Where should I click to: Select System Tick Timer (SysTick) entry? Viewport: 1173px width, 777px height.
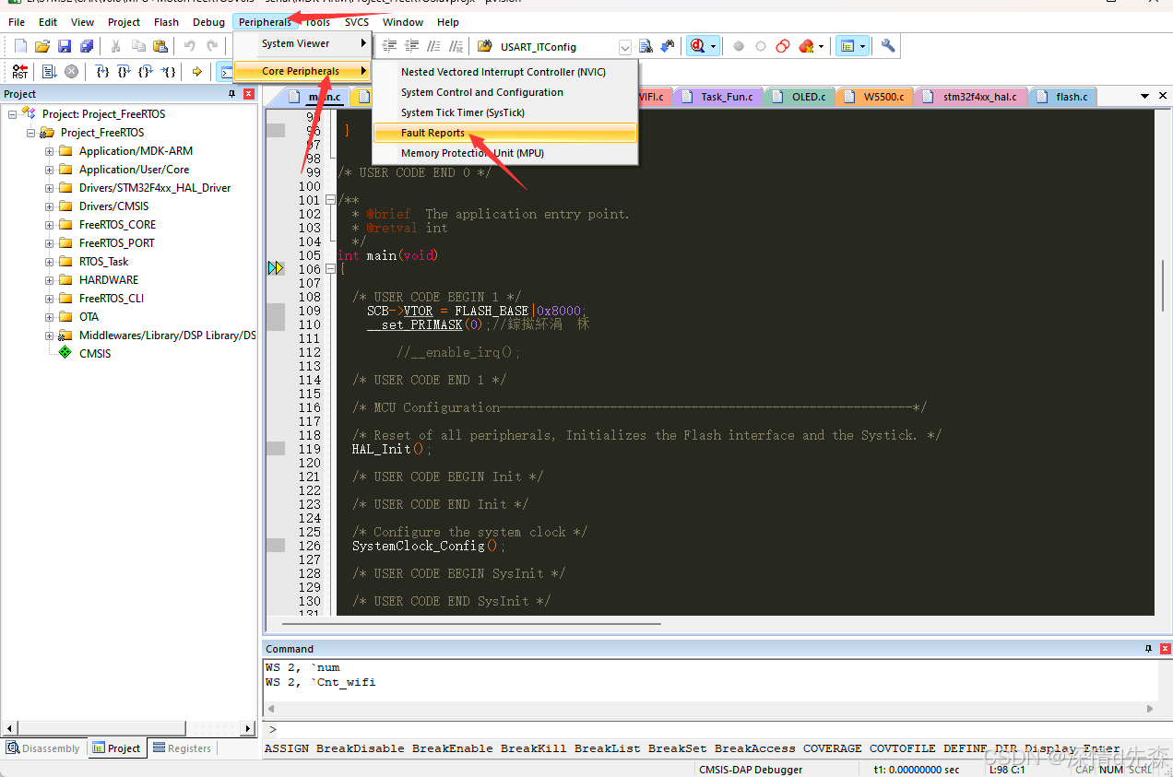(x=505, y=112)
